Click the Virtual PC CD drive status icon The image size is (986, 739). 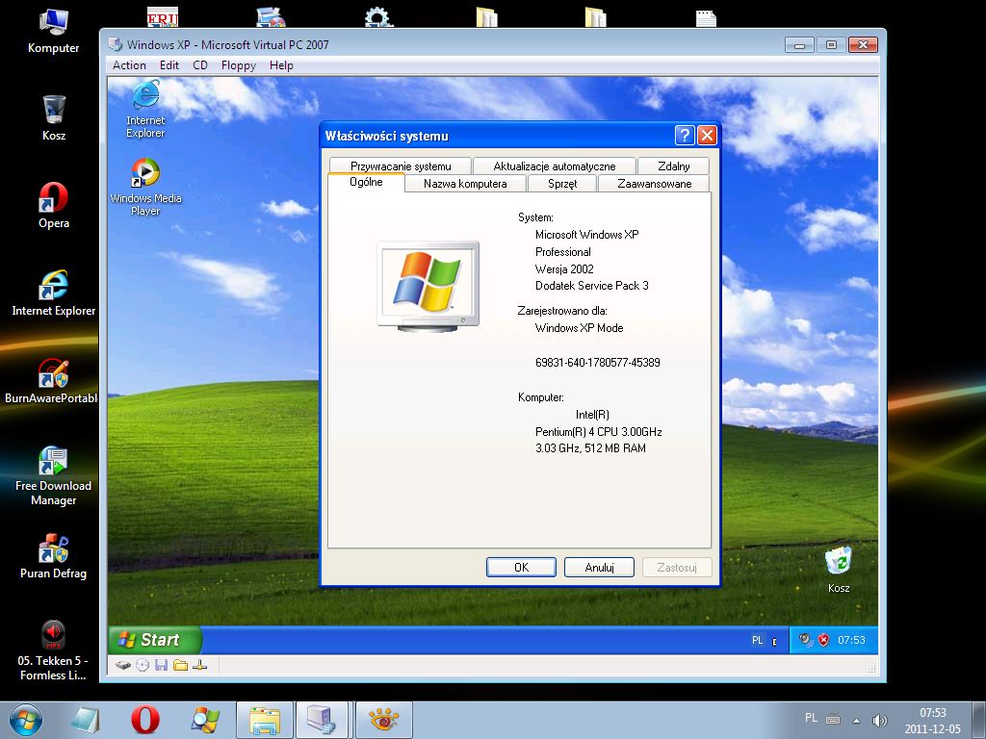[x=143, y=665]
